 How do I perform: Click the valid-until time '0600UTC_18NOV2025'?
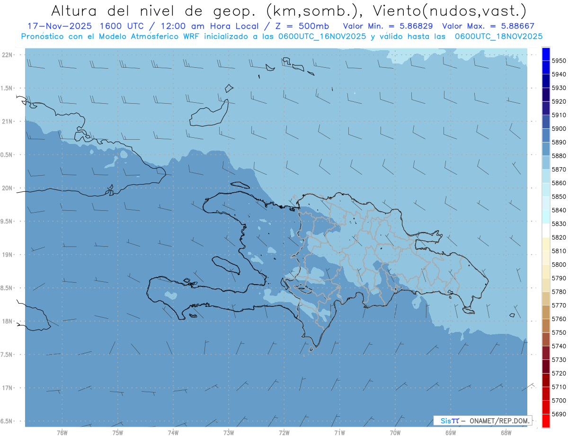click(498, 36)
